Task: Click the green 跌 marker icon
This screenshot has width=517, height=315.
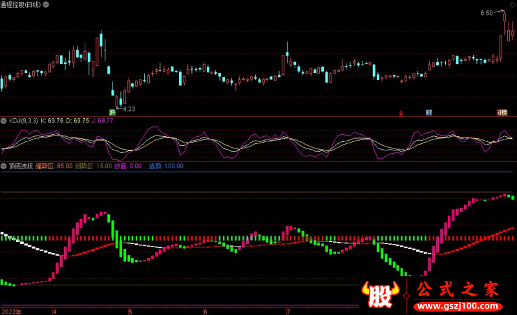Action: 111,112
